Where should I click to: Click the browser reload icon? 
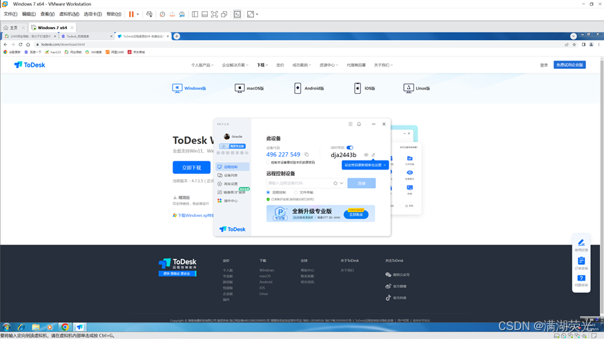click(x=21, y=45)
